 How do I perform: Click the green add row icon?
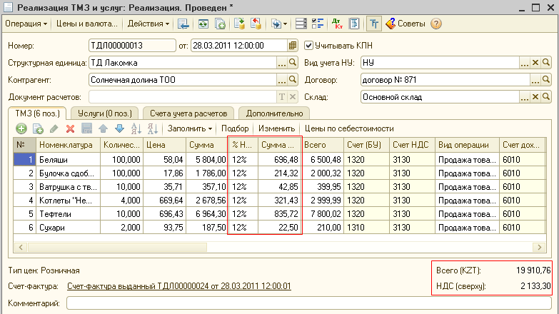click(x=21, y=128)
